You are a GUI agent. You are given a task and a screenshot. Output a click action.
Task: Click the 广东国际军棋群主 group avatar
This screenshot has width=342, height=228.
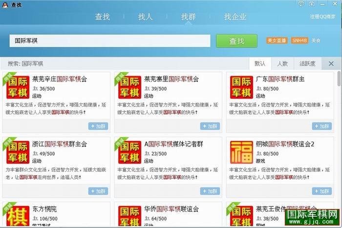[242, 87]
